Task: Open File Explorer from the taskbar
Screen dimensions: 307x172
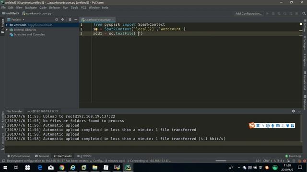Action: pos(95,168)
